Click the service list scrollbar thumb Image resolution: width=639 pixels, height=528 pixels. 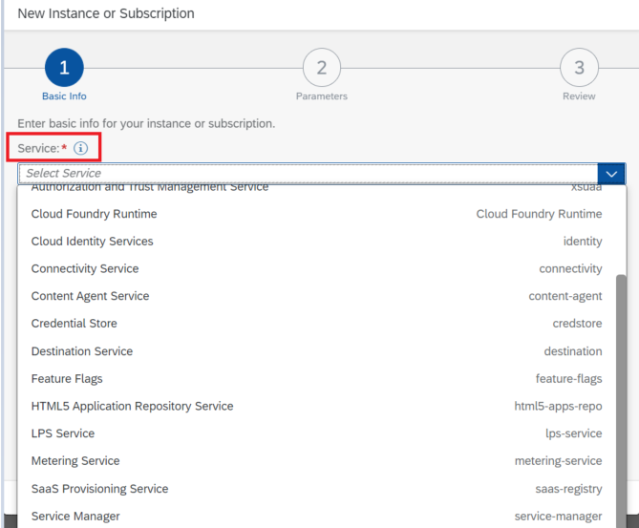621,401
